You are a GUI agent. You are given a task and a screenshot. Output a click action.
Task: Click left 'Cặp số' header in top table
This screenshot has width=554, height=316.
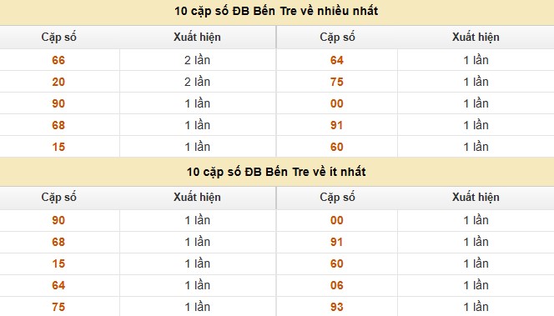coord(58,37)
